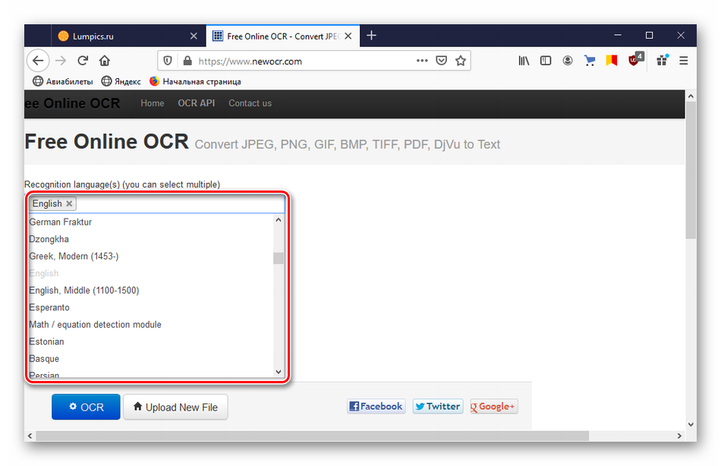Remove the English language tag
The image size is (721, 466).
[70, 203]
